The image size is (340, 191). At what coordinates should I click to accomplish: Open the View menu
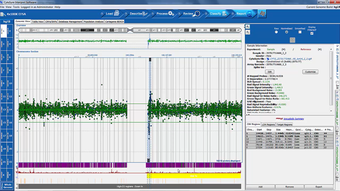pos(8,7)
